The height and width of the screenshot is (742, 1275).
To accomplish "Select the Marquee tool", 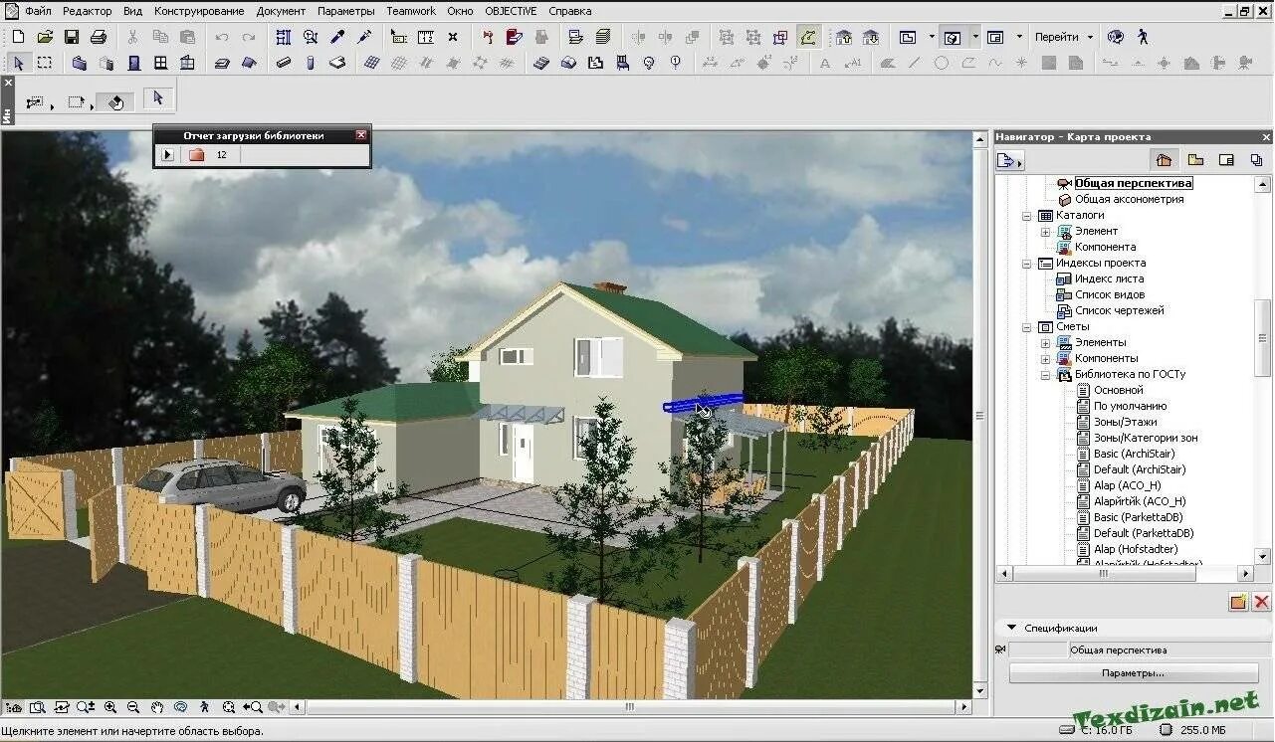I will click(x=45, y=63).
